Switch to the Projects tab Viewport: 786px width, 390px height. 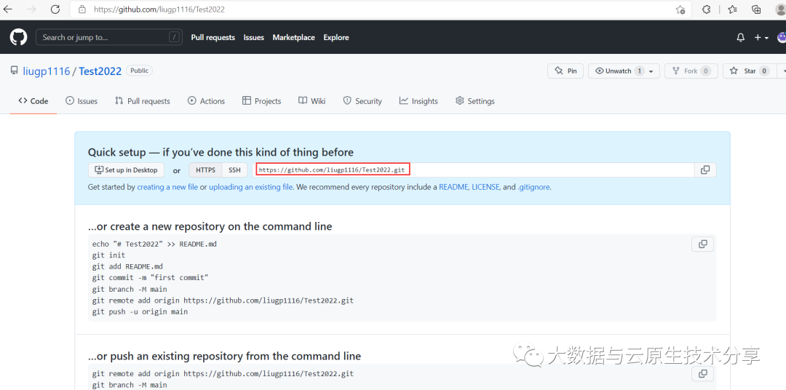pos(262,100)
